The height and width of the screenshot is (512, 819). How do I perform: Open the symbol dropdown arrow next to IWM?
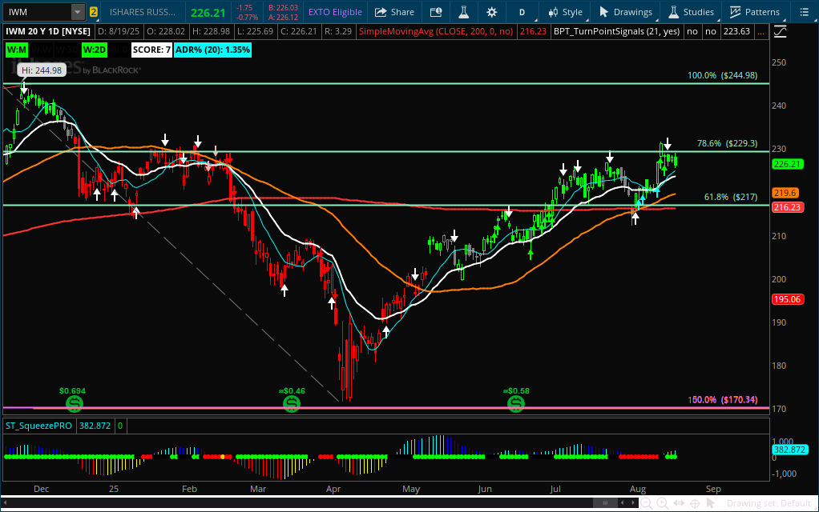[x=77, y=11]
